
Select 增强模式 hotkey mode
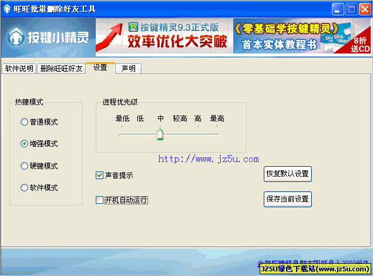(25, 143)
